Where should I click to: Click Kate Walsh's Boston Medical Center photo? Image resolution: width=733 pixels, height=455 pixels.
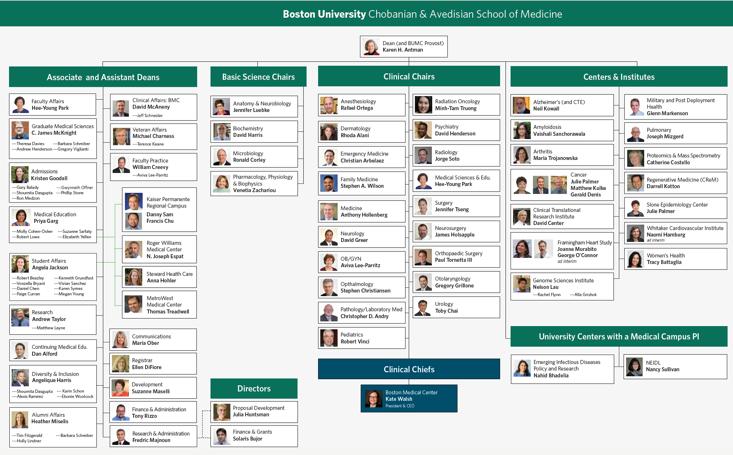[373, 399]
